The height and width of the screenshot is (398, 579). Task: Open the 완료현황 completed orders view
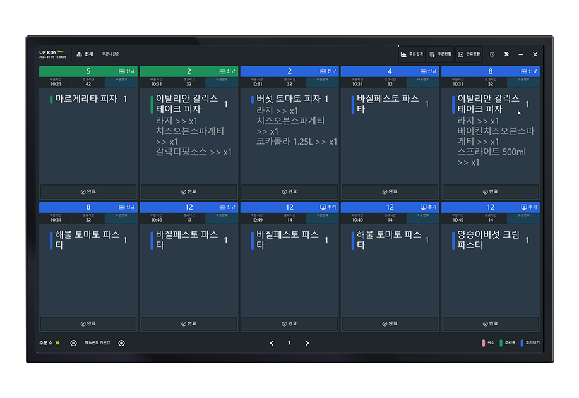(x=469, y=54)
